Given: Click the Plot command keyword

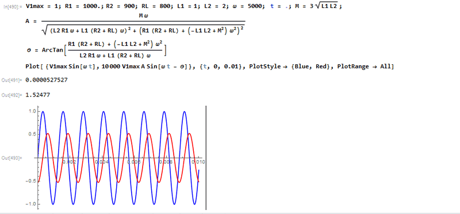Looking at the screenshot, I should pyautogui.click(x=32, y=67).
